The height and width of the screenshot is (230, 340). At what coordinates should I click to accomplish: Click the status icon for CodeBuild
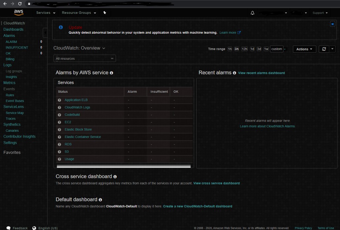pyautogui.click(x=59, y=115)
